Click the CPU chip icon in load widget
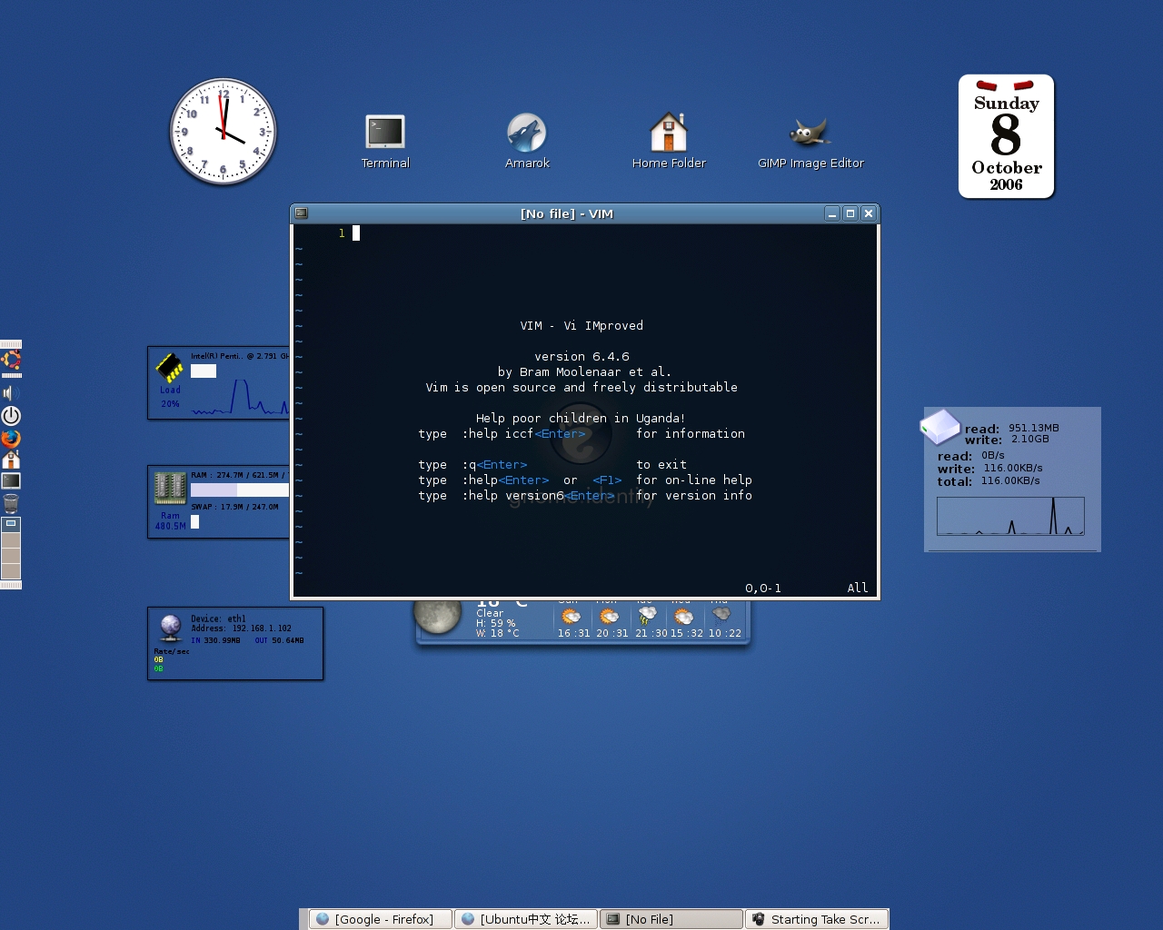 (170, 367)
